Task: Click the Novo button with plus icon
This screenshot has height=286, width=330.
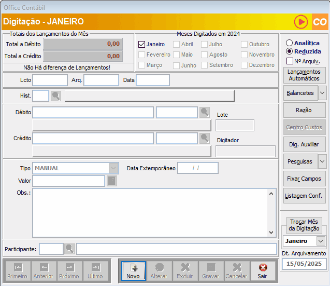Action: pos(134,270)
